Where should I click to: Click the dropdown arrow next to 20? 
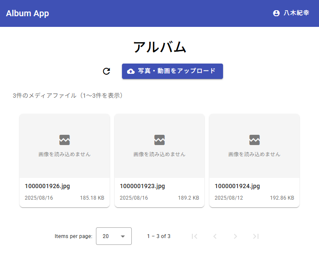click(123, 236)
